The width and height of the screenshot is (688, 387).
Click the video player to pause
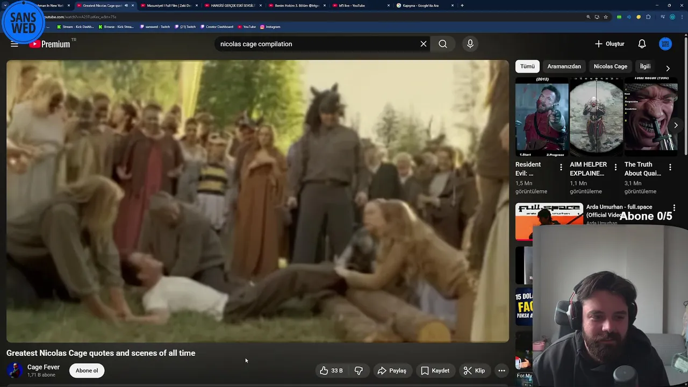pos(257,201)
